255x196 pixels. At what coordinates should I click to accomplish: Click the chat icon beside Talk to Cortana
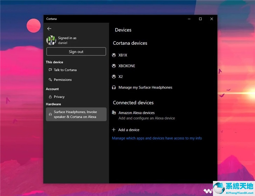50,70
